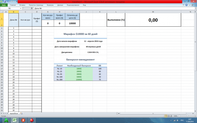Click the formula bar containing День №
The height and width of the screenshot is (123, 197).
point(114,8)
